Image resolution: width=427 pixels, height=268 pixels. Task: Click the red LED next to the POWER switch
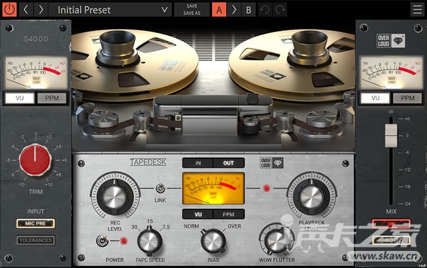124,241
